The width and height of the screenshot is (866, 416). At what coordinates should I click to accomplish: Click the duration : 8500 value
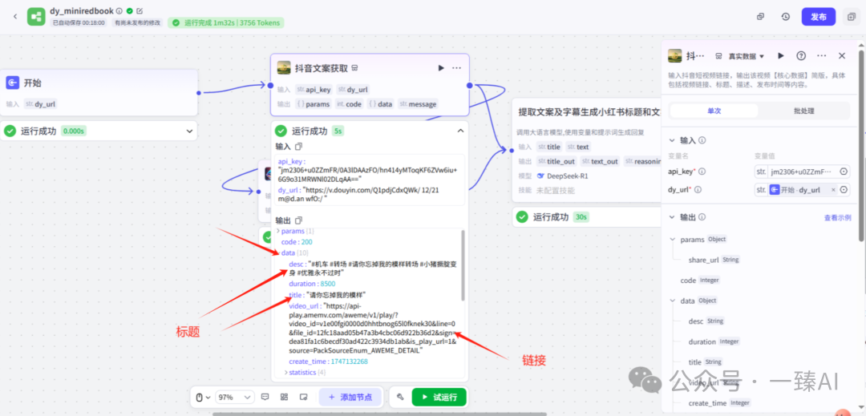coord(327,284)
